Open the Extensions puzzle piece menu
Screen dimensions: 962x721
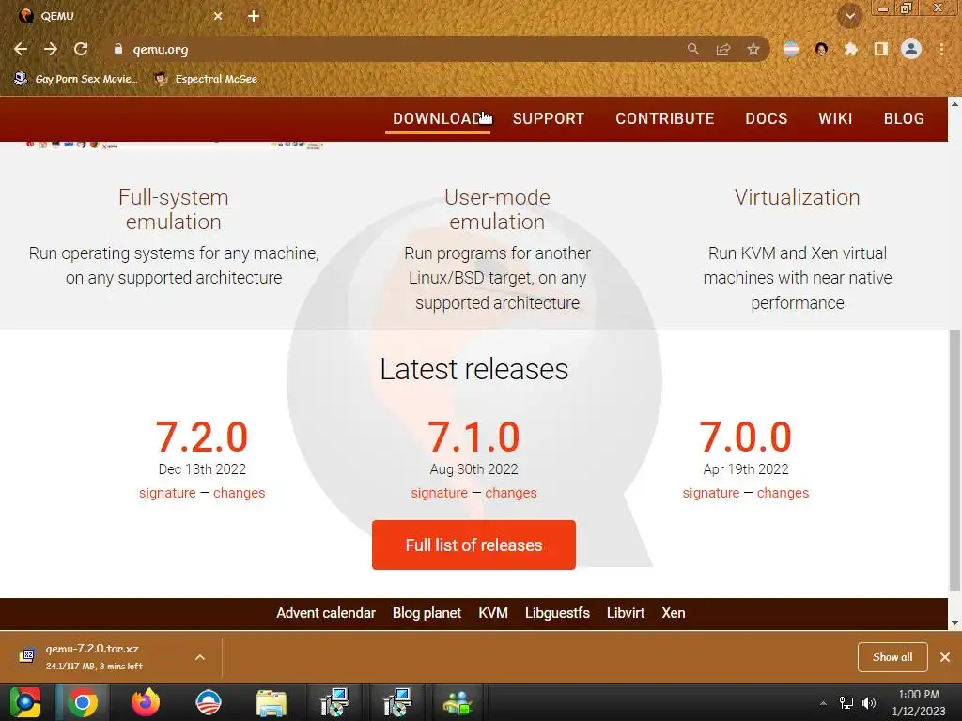851,49
